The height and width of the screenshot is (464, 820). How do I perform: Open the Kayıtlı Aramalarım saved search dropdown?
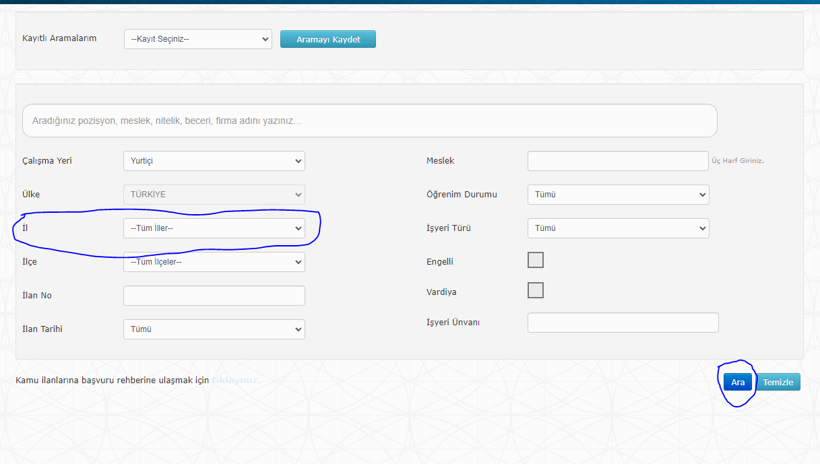click(x=197, y=39)
